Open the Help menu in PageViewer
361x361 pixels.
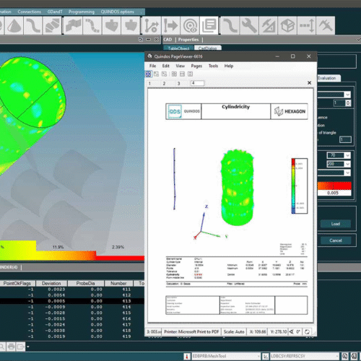[229, 66]
